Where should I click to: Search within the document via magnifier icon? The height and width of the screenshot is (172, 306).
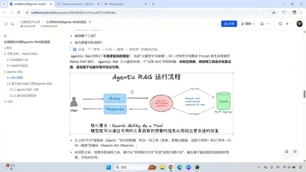pyautogui.click(x=280, y=23)
